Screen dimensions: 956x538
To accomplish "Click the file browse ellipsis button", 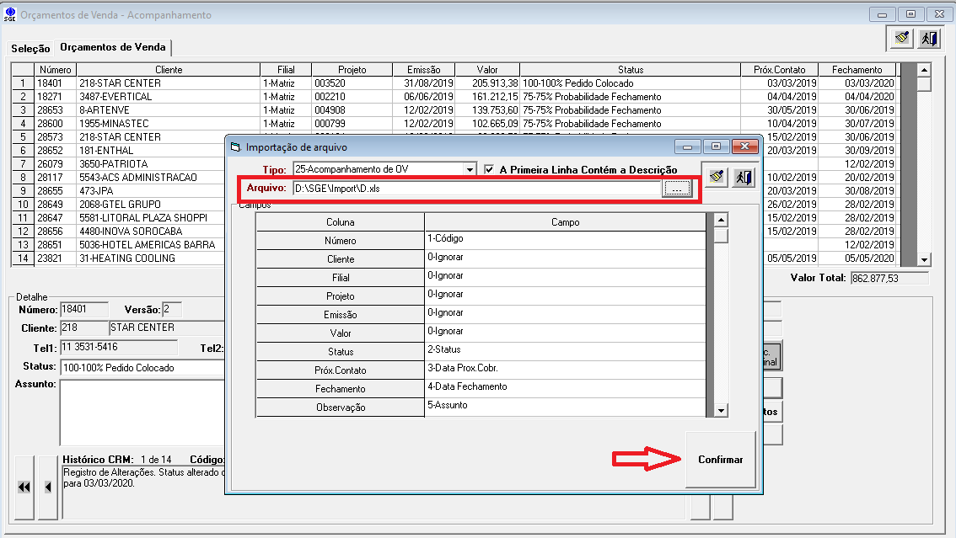I will click(676, 189).
